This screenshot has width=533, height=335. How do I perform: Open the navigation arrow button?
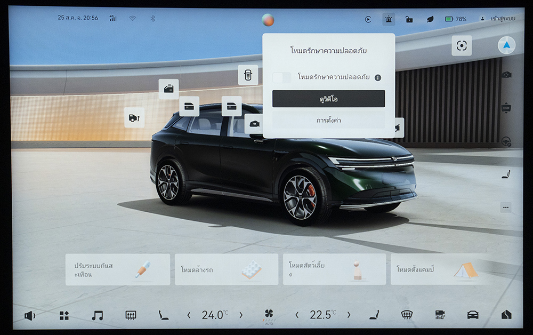[x=506, y=45]
